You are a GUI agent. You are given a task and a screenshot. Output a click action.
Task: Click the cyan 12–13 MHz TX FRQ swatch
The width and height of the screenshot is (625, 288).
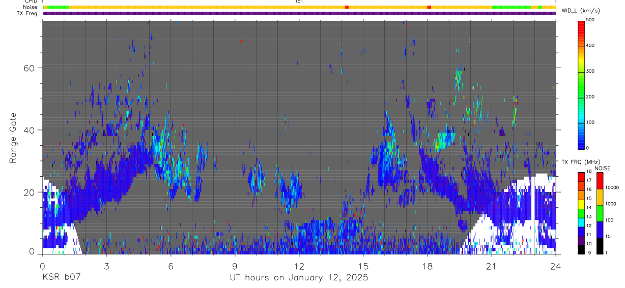[581, 222]
